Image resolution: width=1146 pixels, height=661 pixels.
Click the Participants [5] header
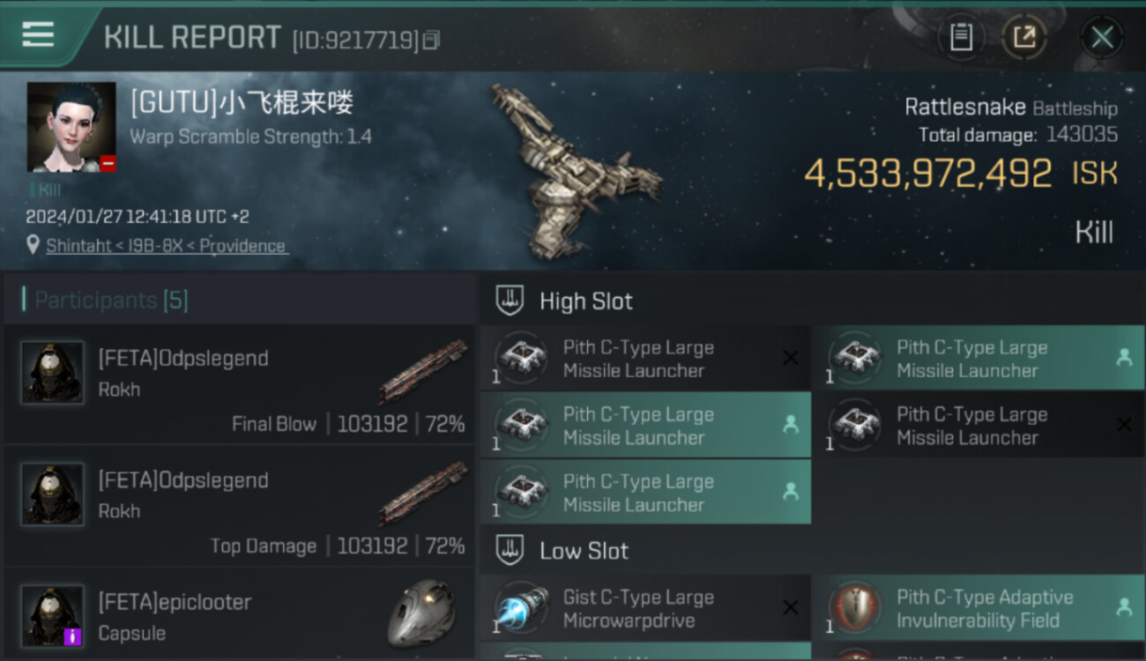(111, 301)
